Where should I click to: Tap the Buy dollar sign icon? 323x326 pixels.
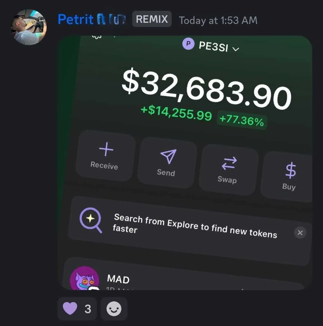click(290, 170)
